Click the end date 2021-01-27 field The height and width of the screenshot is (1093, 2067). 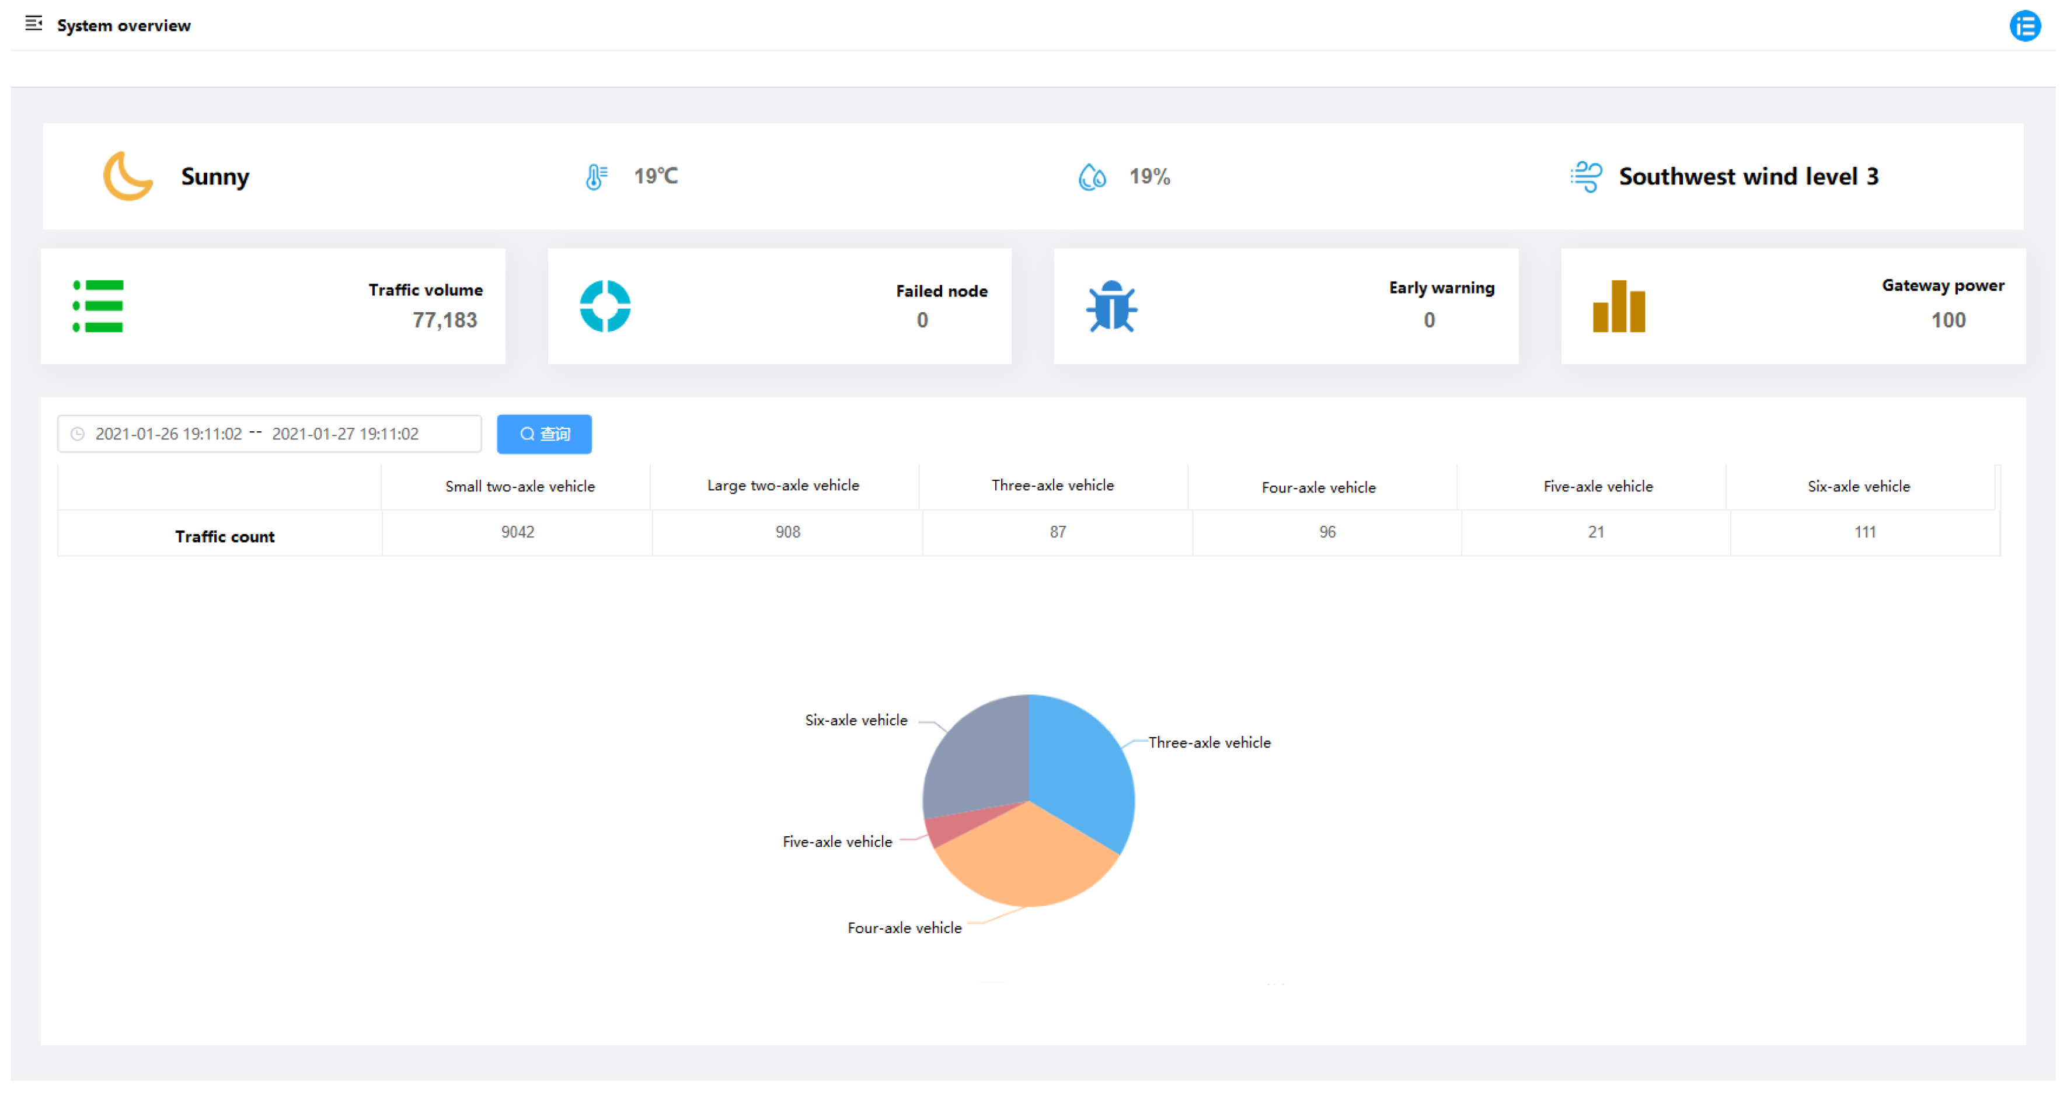pos(345,434)
